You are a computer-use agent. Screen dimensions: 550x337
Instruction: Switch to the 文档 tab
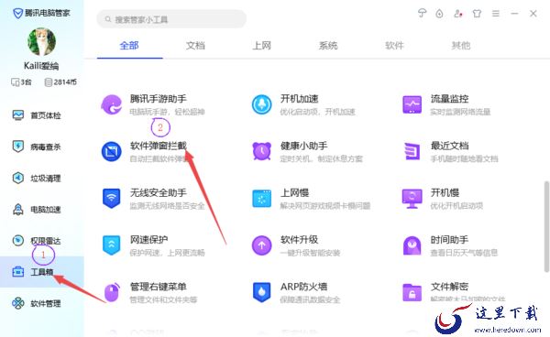pos(195,45)
